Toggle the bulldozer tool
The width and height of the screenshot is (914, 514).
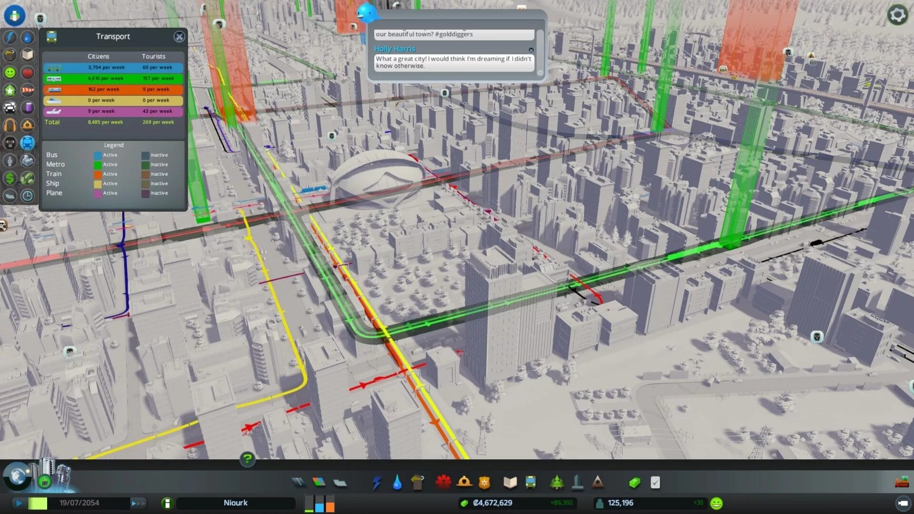pyautogui.click(x=902, y=483)
